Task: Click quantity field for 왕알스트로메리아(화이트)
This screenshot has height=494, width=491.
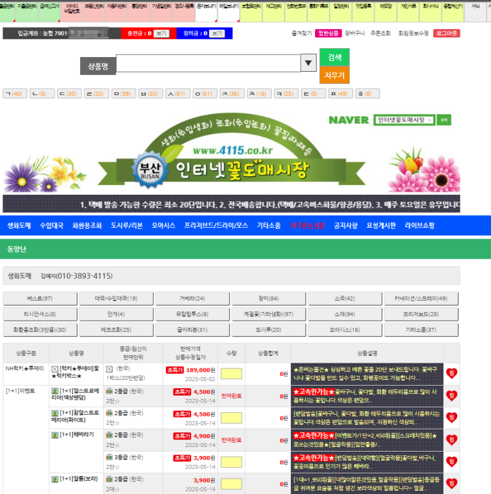Action: [231, 418]
